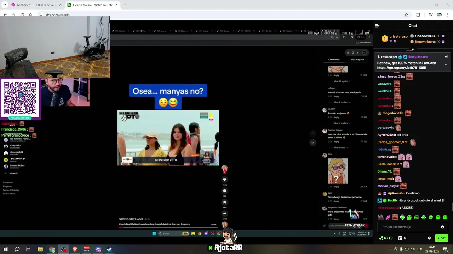Launch Chrome from Windows taskbar
The image size is (453, 254).
coord(52,249)
